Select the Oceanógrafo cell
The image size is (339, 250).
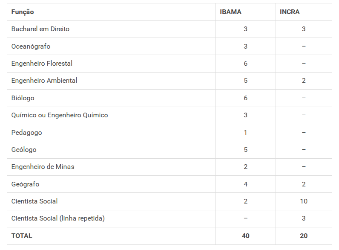tap(31, 47)
